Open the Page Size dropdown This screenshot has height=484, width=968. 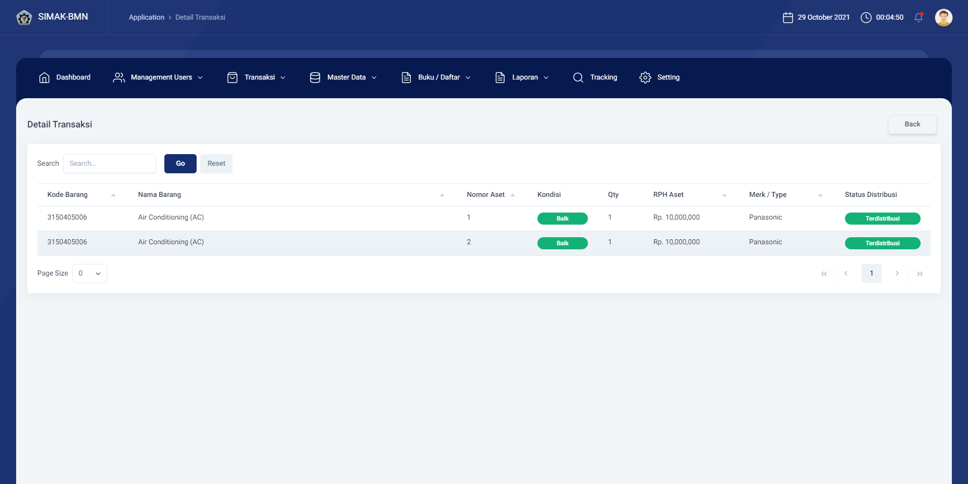[x=90, y=273]
